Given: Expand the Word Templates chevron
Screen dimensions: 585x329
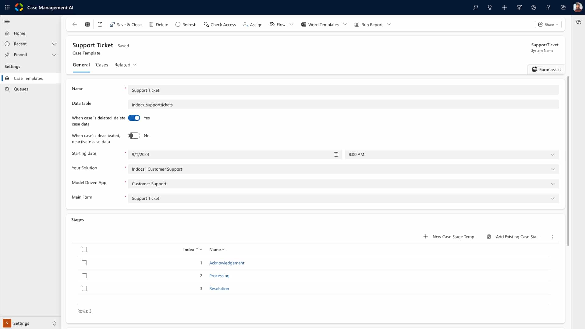Looking at the screenshot, I should [x=345, y=25].
